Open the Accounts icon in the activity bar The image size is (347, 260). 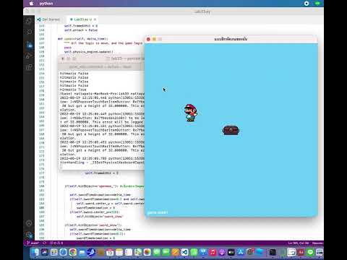(29, 223)
